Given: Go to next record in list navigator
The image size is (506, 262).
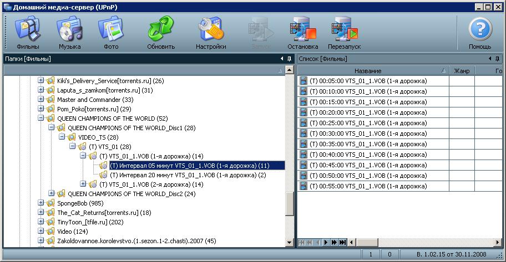Looking at the screenshot, I should click(326, 242).
